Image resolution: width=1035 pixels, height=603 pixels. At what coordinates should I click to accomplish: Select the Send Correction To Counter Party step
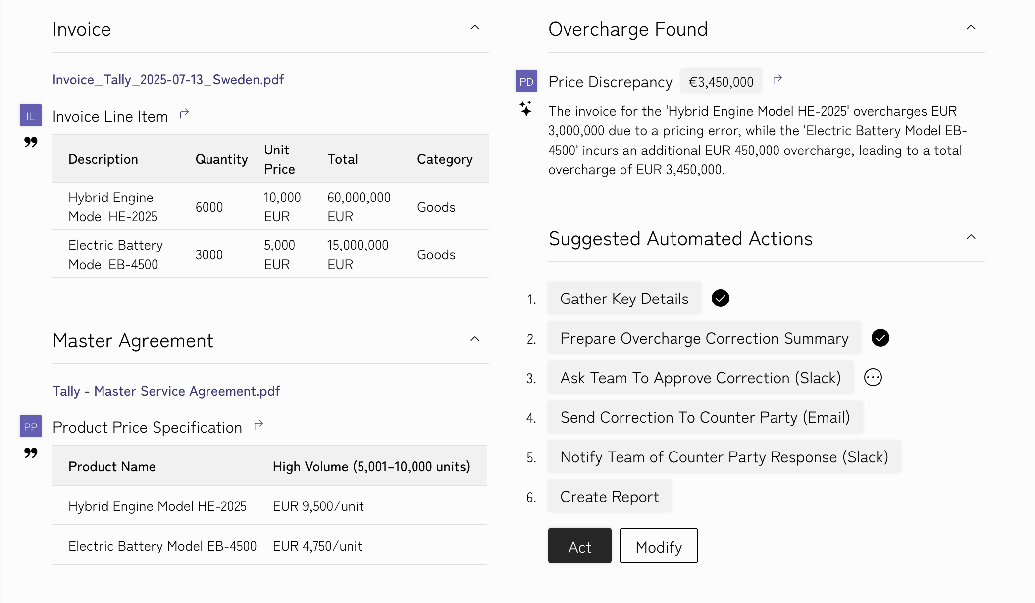tap(705, 417)
